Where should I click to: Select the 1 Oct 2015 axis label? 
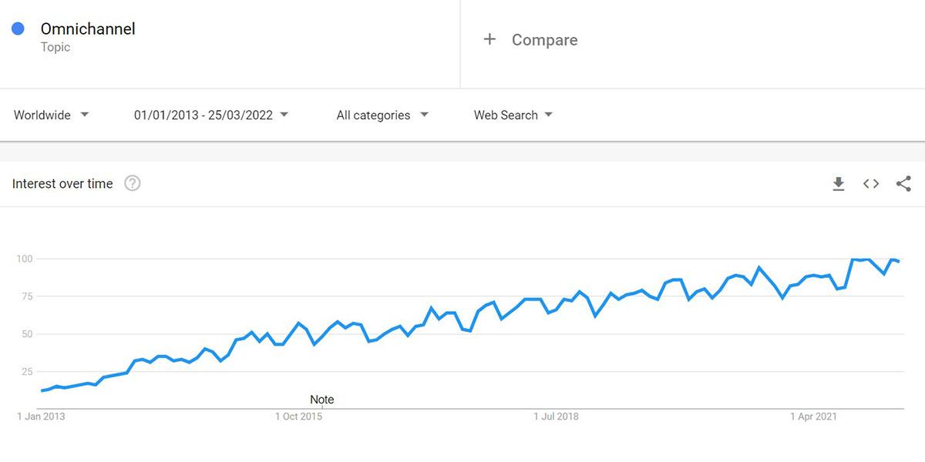pos(298,417)
